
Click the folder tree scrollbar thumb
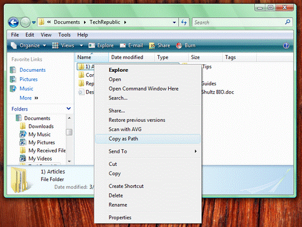69,132
